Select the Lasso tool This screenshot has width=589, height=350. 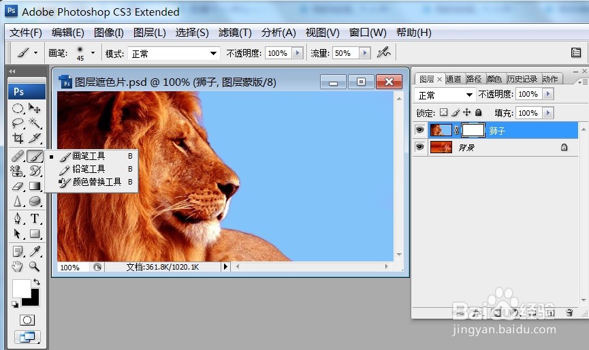(x=18, y=123)
